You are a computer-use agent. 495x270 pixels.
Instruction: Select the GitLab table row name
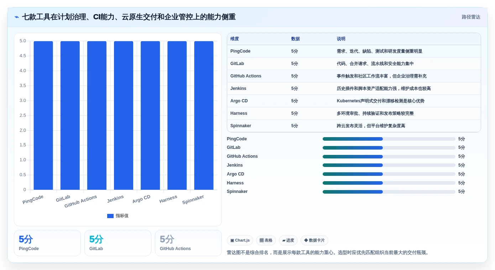pos(237,64)
